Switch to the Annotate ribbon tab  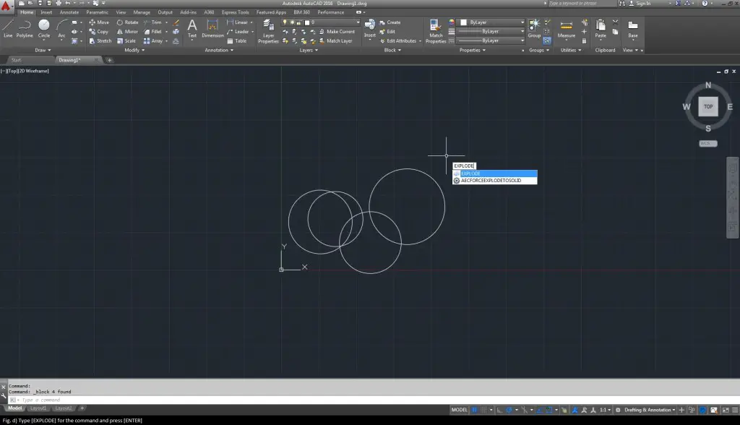click(69, 12)
